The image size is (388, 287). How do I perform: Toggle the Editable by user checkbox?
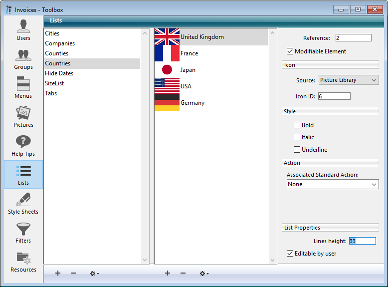(290, 254)
